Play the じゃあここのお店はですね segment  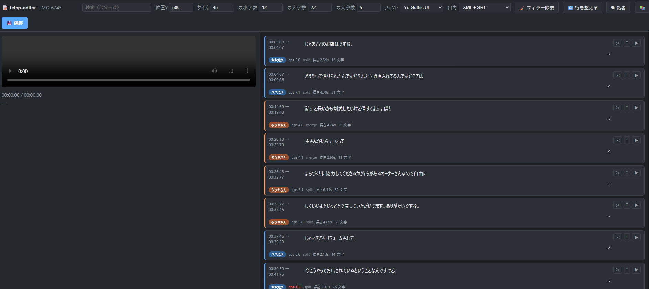tap(636, 43)
